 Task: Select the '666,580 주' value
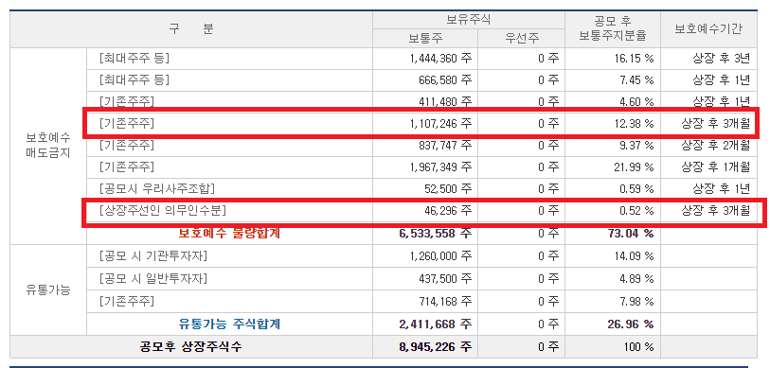click(446, 80)
